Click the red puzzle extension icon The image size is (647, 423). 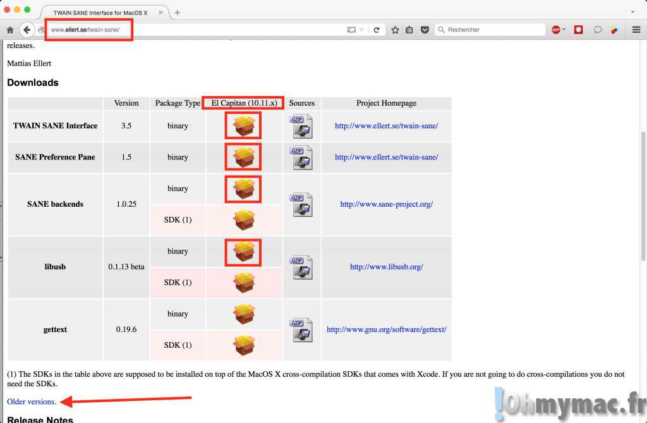coord(579,30)
